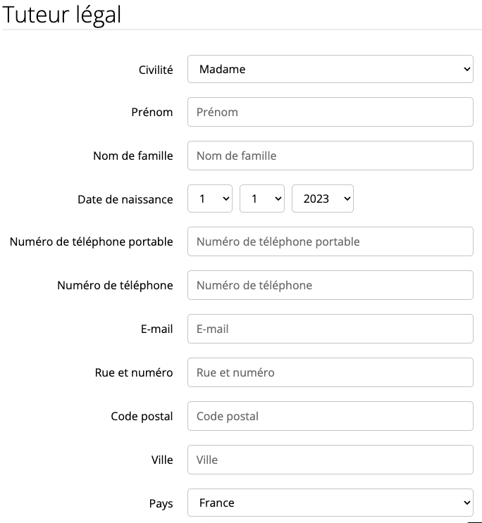Click the Civilité field label
482x523 pixels.
point(156,70)
